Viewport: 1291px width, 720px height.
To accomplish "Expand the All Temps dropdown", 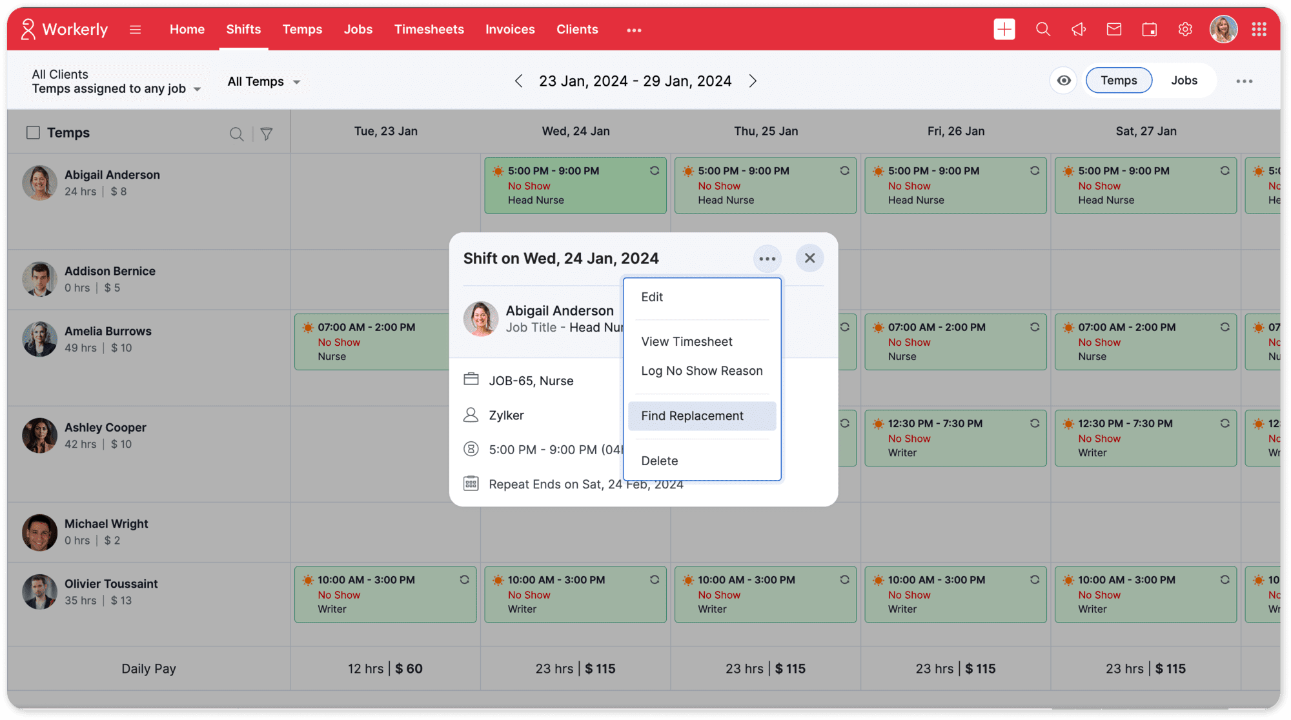I will tap(263, 82).
